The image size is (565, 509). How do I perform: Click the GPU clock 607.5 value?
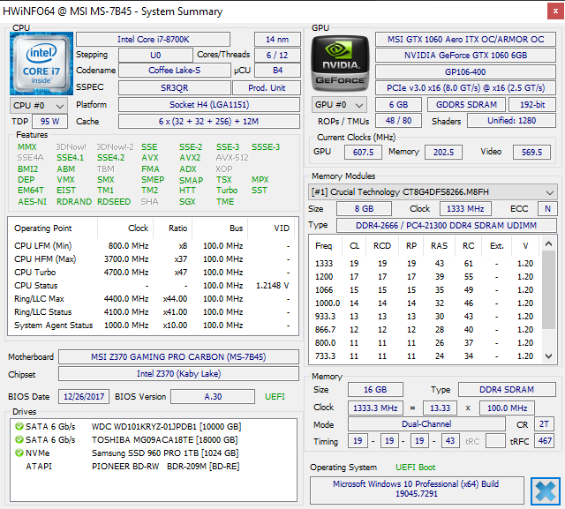[x=363, y=153]
